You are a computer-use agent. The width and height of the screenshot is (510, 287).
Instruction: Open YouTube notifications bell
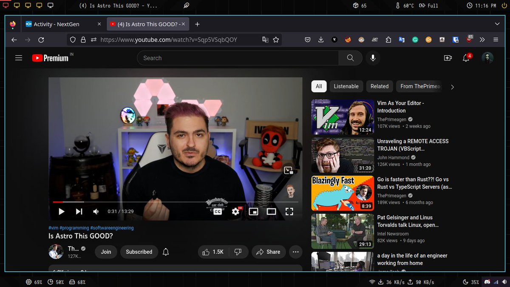(466, 58)
